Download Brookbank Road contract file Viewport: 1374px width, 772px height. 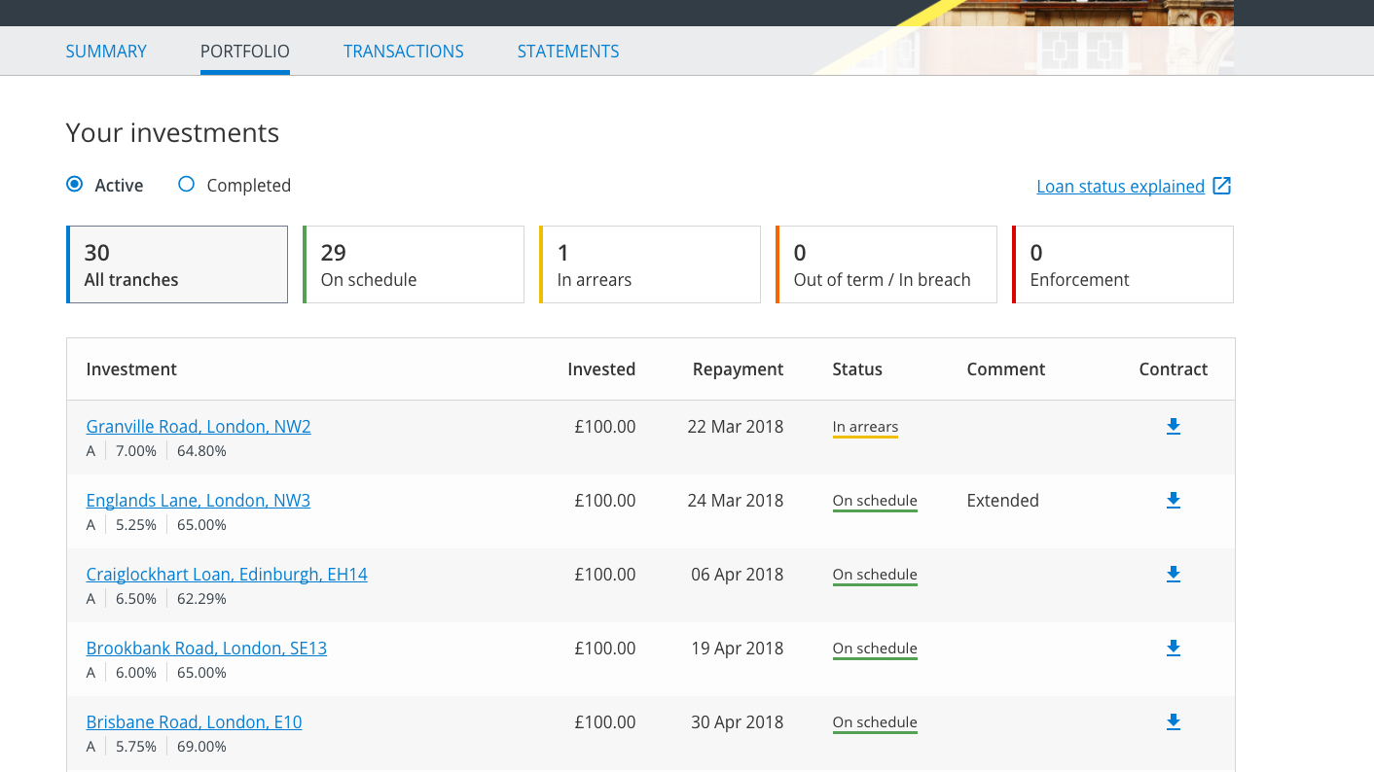tap(1173, 648)
